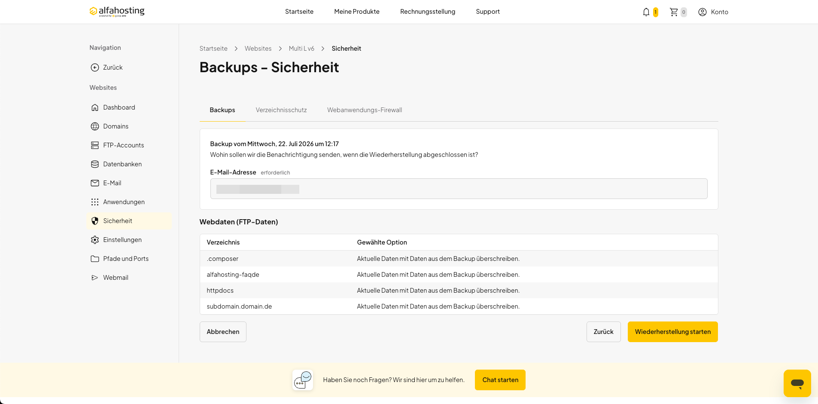Open Datenbanken label in sidebar
Screen dimensions: 818x404
[122, 164]
